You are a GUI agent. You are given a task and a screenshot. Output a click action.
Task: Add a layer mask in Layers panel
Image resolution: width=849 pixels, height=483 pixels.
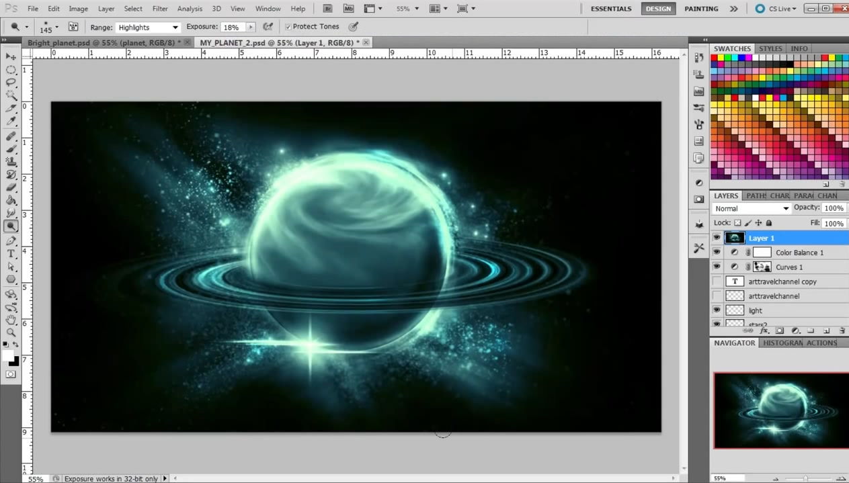[x=780, y=331]
